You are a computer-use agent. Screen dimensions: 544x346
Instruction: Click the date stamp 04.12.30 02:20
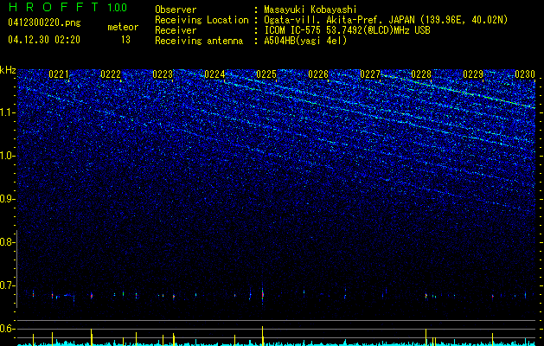tap(44, 40)
